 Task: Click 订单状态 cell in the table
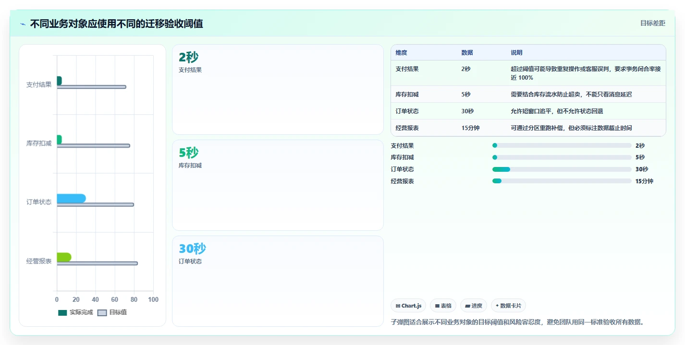407,111
